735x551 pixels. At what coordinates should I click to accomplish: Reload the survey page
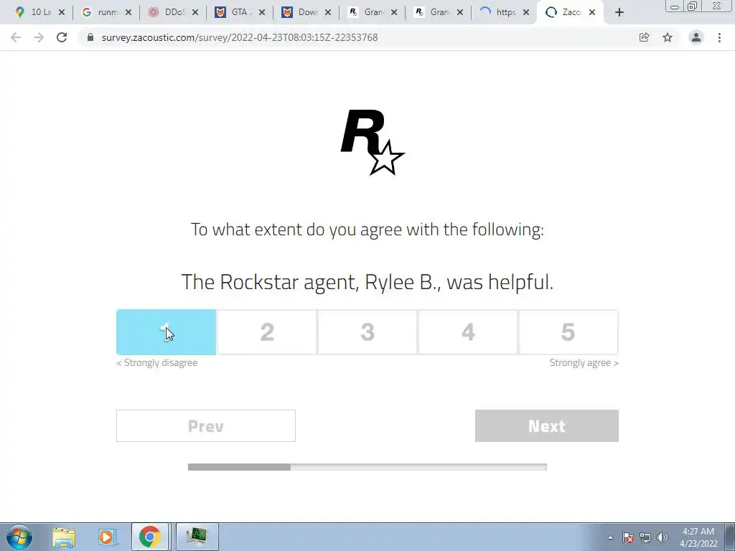pos(62,37)
